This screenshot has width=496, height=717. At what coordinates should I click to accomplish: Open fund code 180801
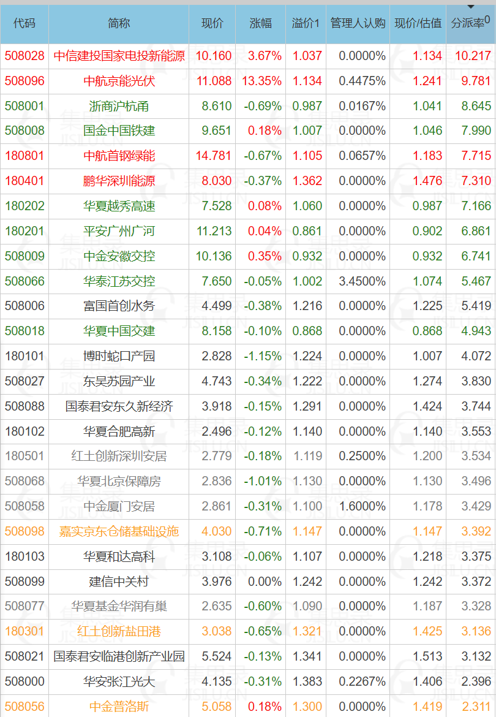coord(24,156)
